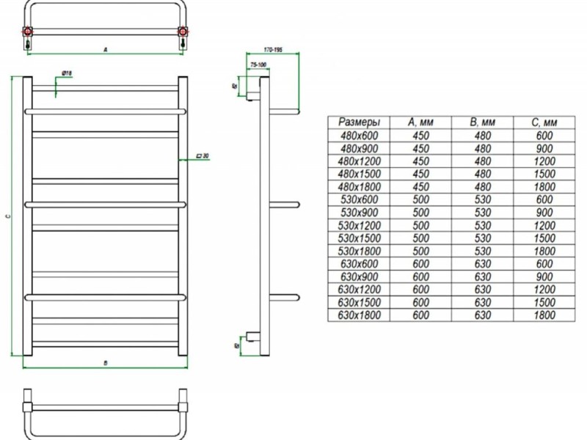Click the "□ 30" square profile label
Screen dimensions: 587x440
pyautogui.click(x=203, y=155)
